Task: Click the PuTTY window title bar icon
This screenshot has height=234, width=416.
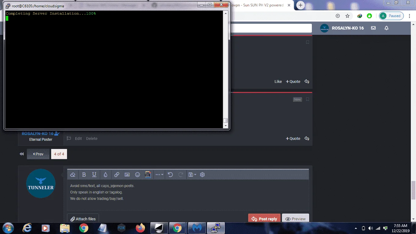Action: (8, 6)
